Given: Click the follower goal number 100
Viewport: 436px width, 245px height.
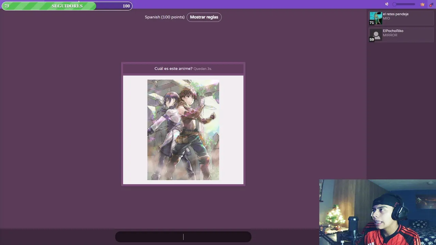Looking at the screenshot, I should 126,6.
